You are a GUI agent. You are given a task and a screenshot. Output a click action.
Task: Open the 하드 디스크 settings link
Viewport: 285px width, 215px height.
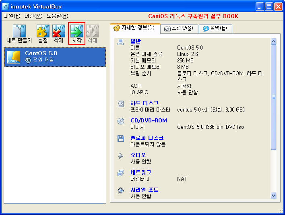pos(144,103)
